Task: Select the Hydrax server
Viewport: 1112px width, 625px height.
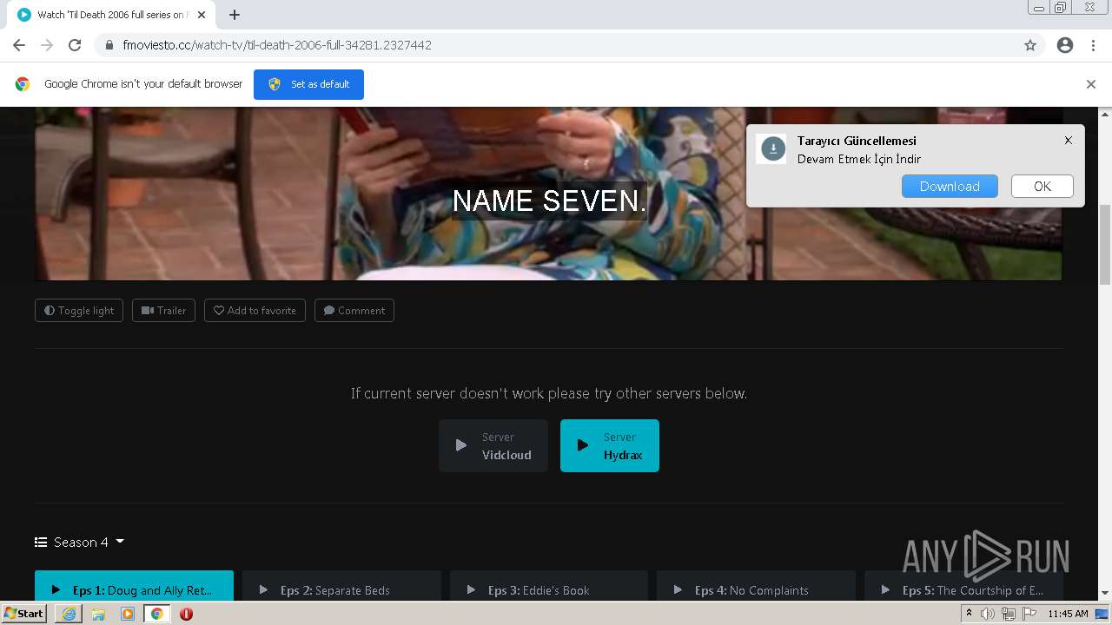Action: pyautogui.click(x=610, y=446)
